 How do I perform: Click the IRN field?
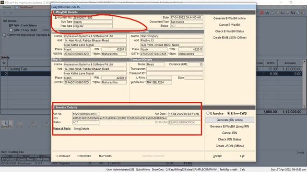pyautogui.click(x=136, y=118)
